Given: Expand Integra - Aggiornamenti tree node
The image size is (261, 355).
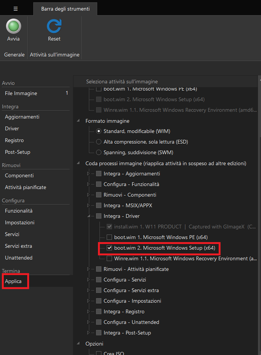Looking at the screenshot, I should (x=89, y=174).
